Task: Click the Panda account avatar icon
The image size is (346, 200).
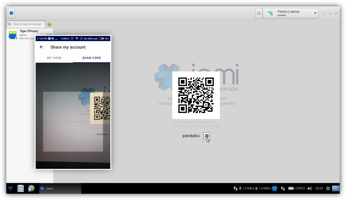Action: click(x=270, y=13)
